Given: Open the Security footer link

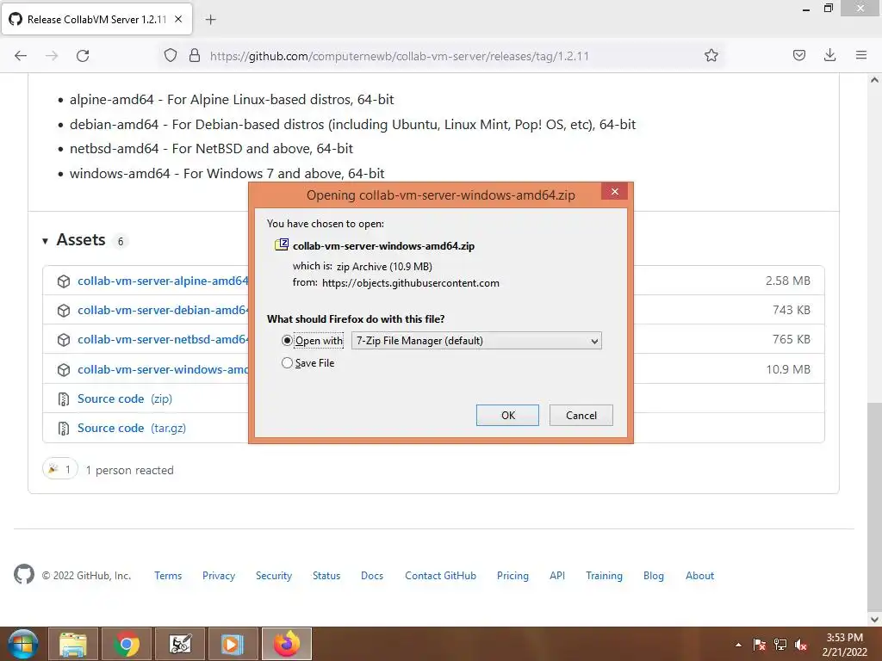Looking at the screenshot, I should (x=274, y=576).
